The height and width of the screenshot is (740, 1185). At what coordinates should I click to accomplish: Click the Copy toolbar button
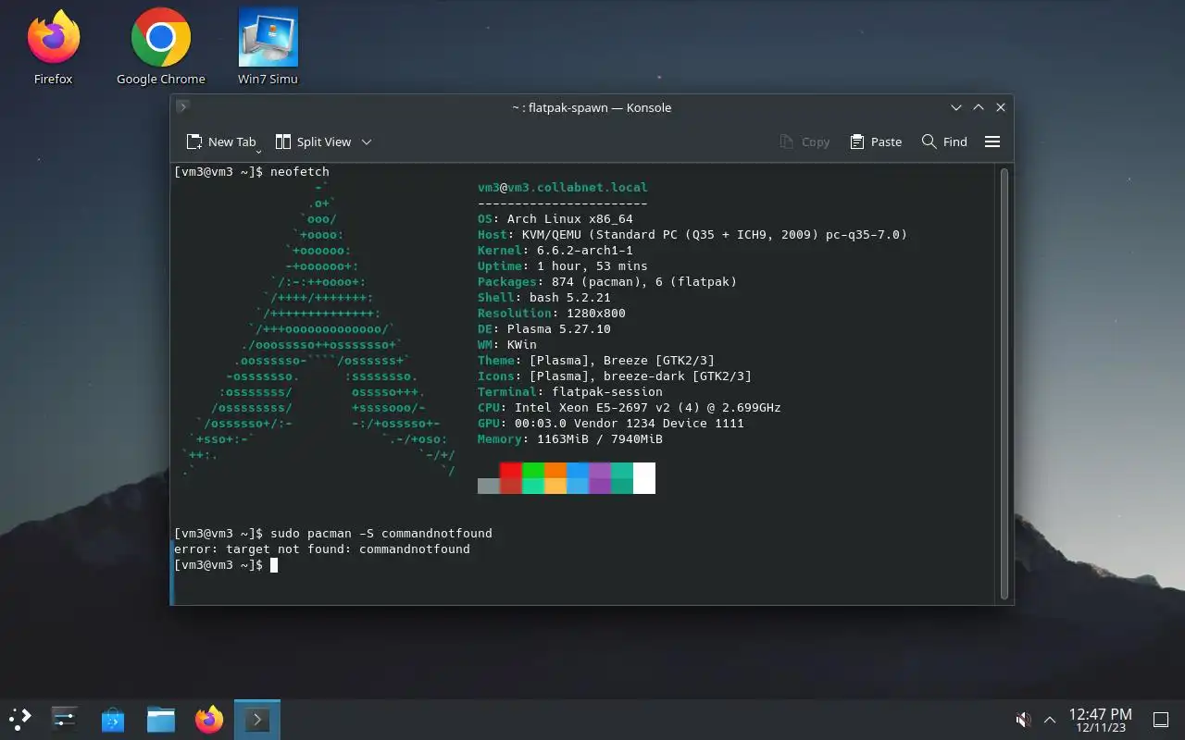pyautogui.click(x=805, y=142)
